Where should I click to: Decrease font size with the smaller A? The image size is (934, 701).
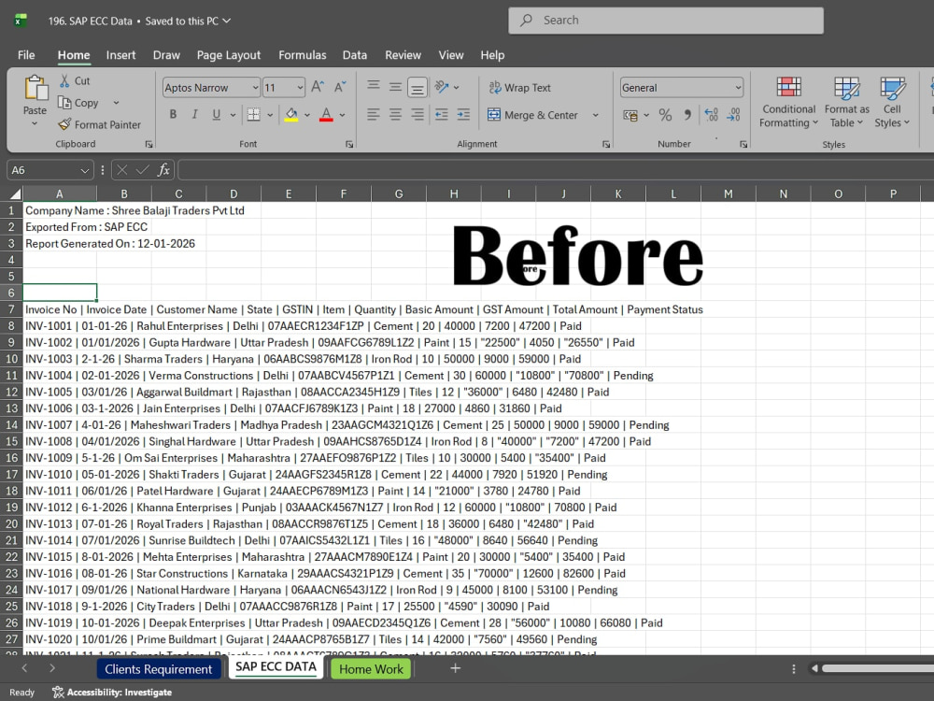(x=340, y=87)
